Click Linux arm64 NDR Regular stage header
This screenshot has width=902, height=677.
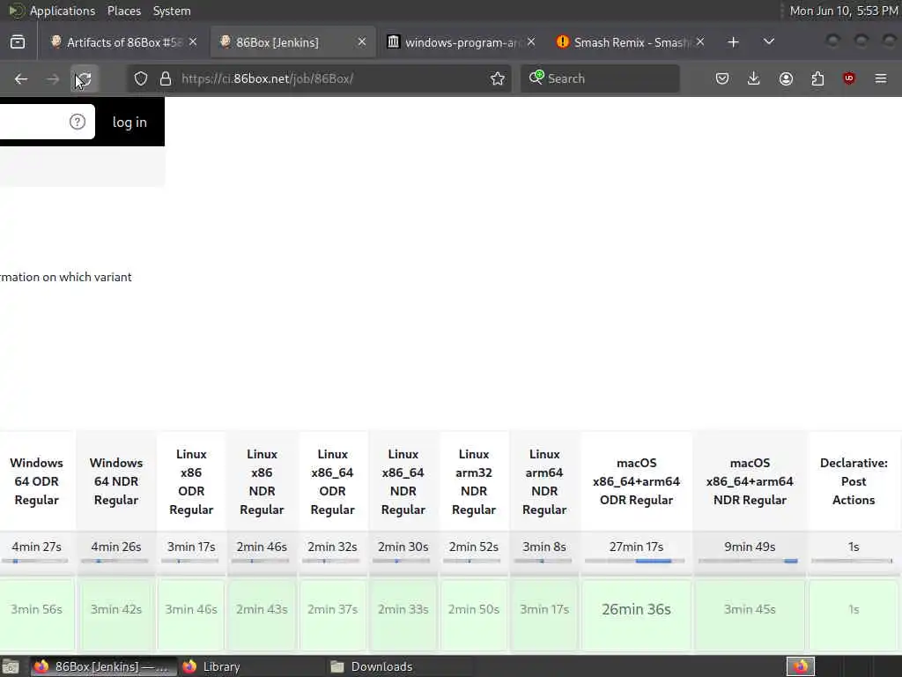click(544, 482)
